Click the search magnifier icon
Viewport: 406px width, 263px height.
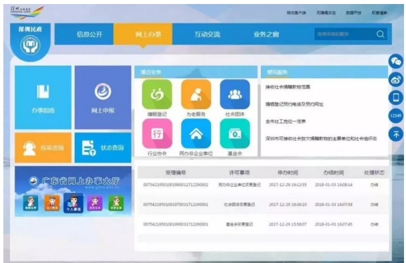[381, 34]
